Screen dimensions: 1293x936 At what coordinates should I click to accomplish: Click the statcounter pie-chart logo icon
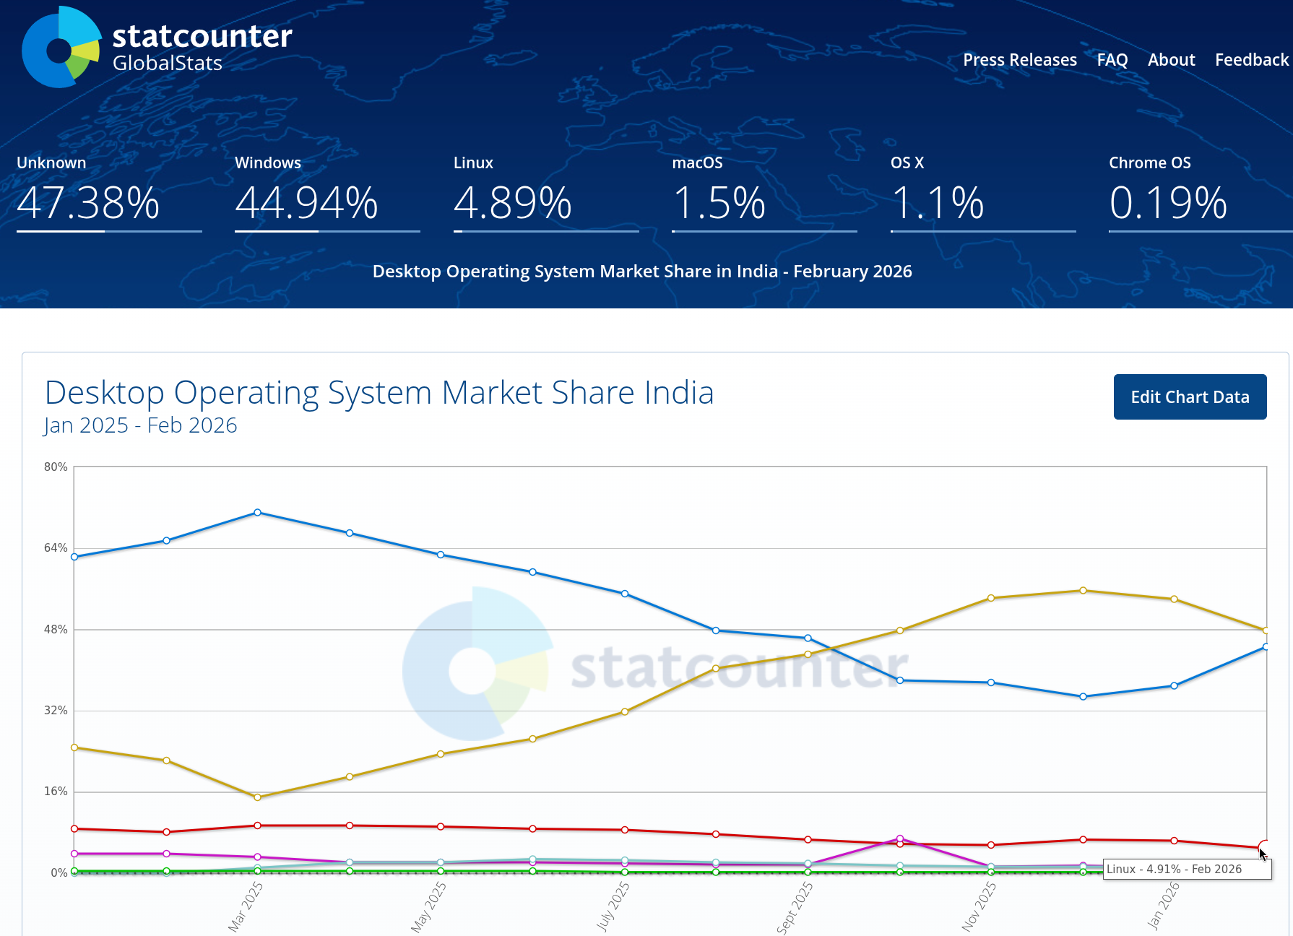(61, 48)
